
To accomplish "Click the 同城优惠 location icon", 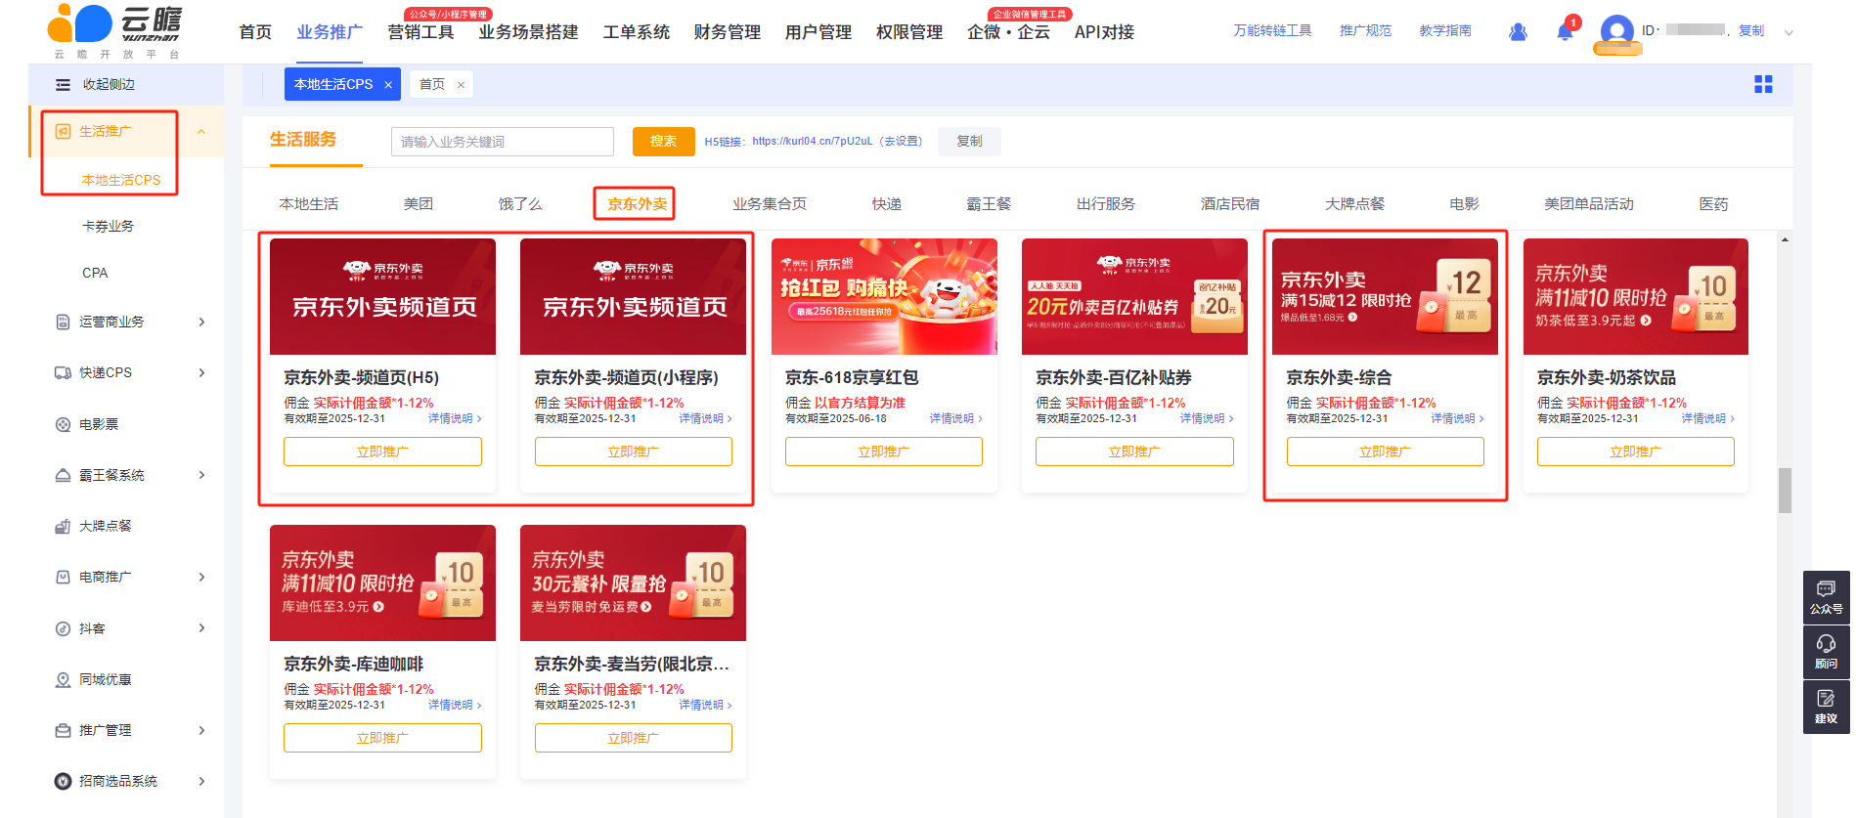I will point(63,679).
